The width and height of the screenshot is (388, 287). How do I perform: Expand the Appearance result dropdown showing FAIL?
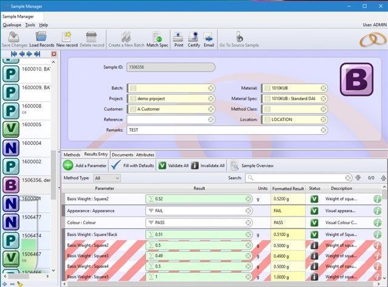151,211
